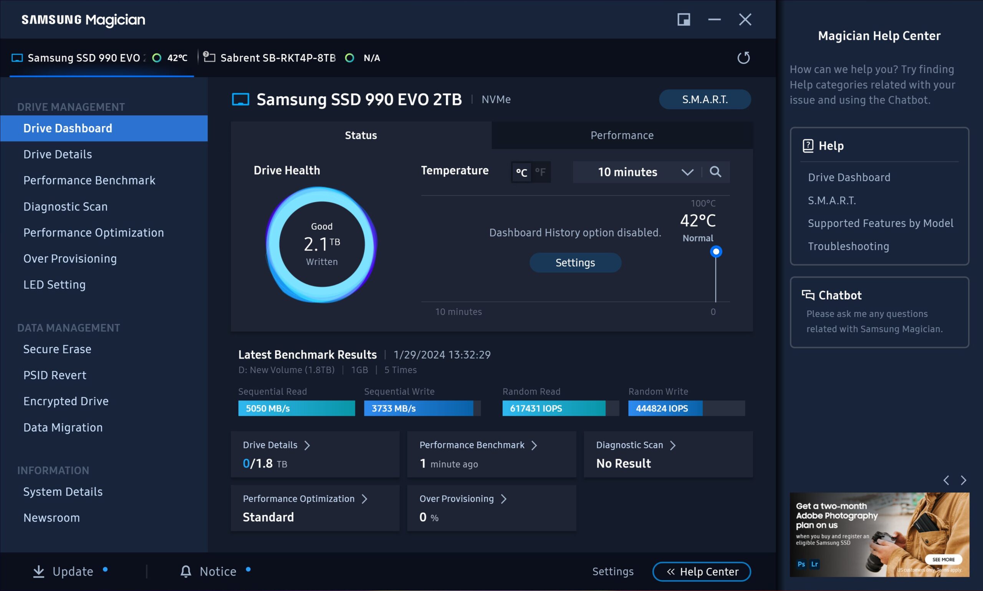Click the Chatbot speech bubble icon
The image size is (983, 591).
point(808,295)
